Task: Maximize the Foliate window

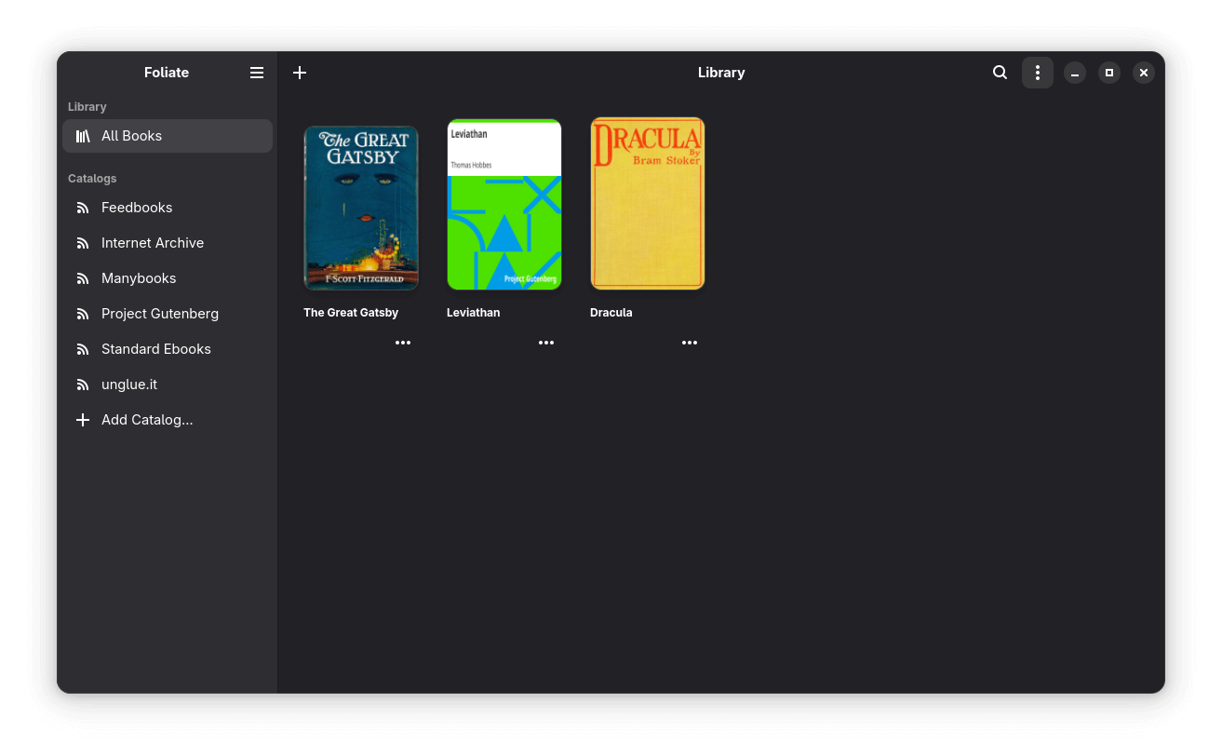Action: click(x=1108, y=73)
